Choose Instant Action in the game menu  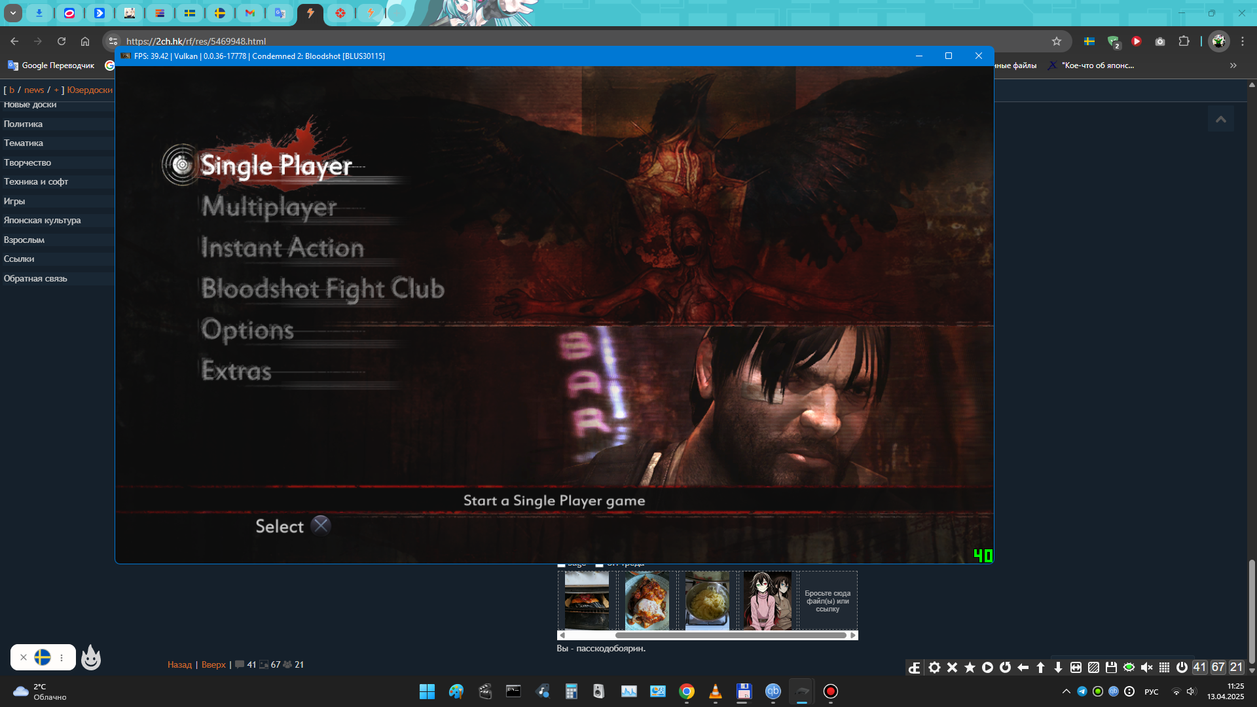(x=282, y=247)
